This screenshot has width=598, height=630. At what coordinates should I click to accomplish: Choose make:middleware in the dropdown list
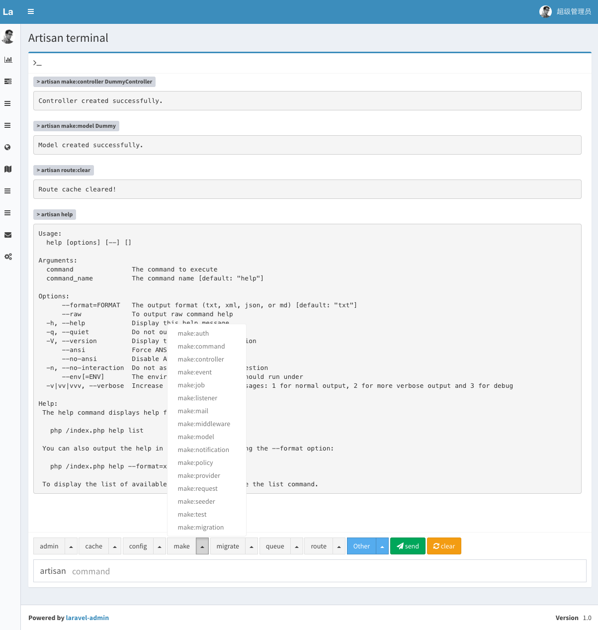click(x=207, y=424)
